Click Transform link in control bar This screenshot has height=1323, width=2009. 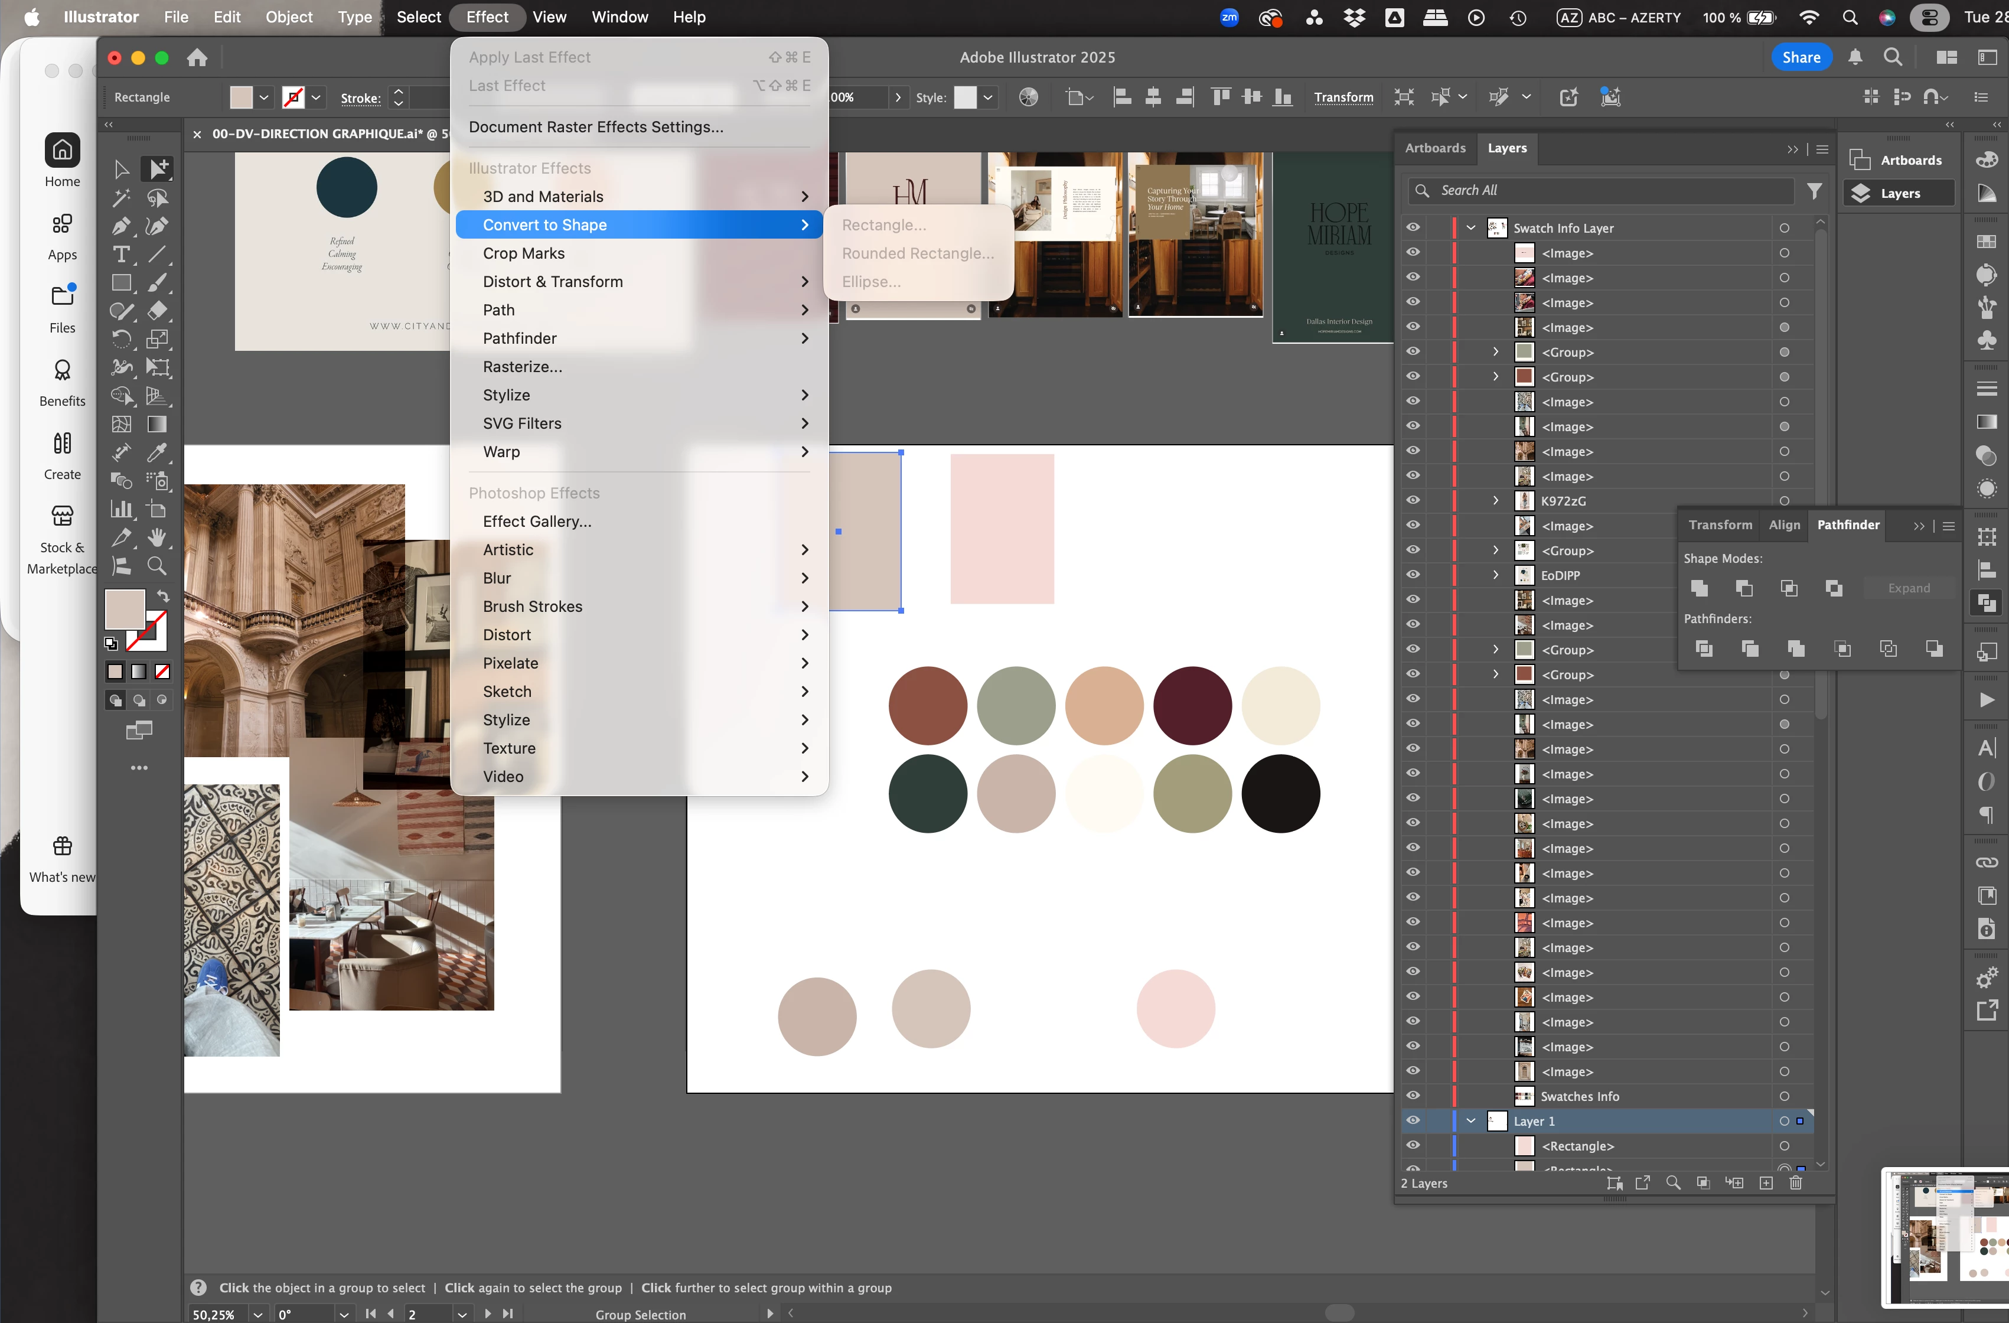point(1343,98)
